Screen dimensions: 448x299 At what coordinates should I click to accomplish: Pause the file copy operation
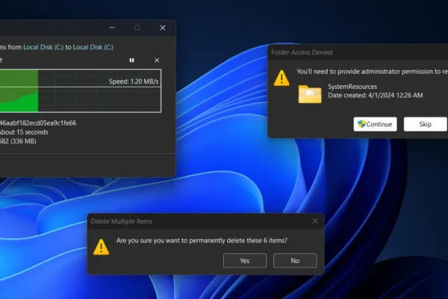tap(131, 61)
